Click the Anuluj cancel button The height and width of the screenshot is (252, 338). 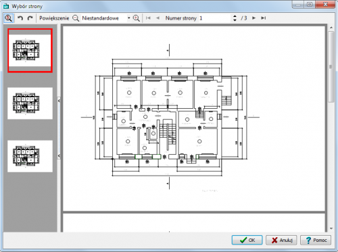tap(281, 240)
